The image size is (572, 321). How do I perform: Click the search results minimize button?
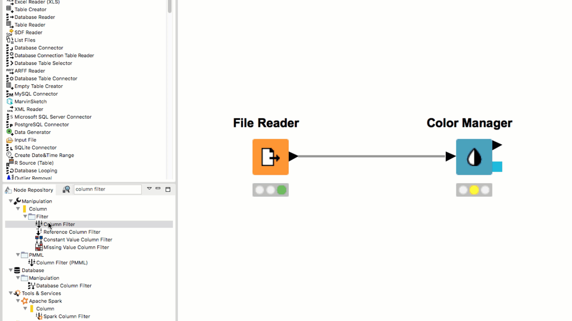tap(158, 189)
